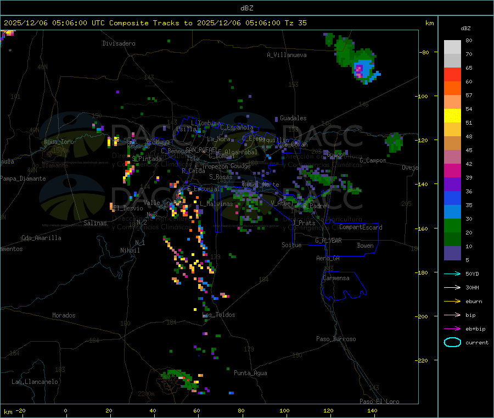Screen dimensions: 494x418
Task: Click the 'Morados' place label
Action: (x=64, y=315)
